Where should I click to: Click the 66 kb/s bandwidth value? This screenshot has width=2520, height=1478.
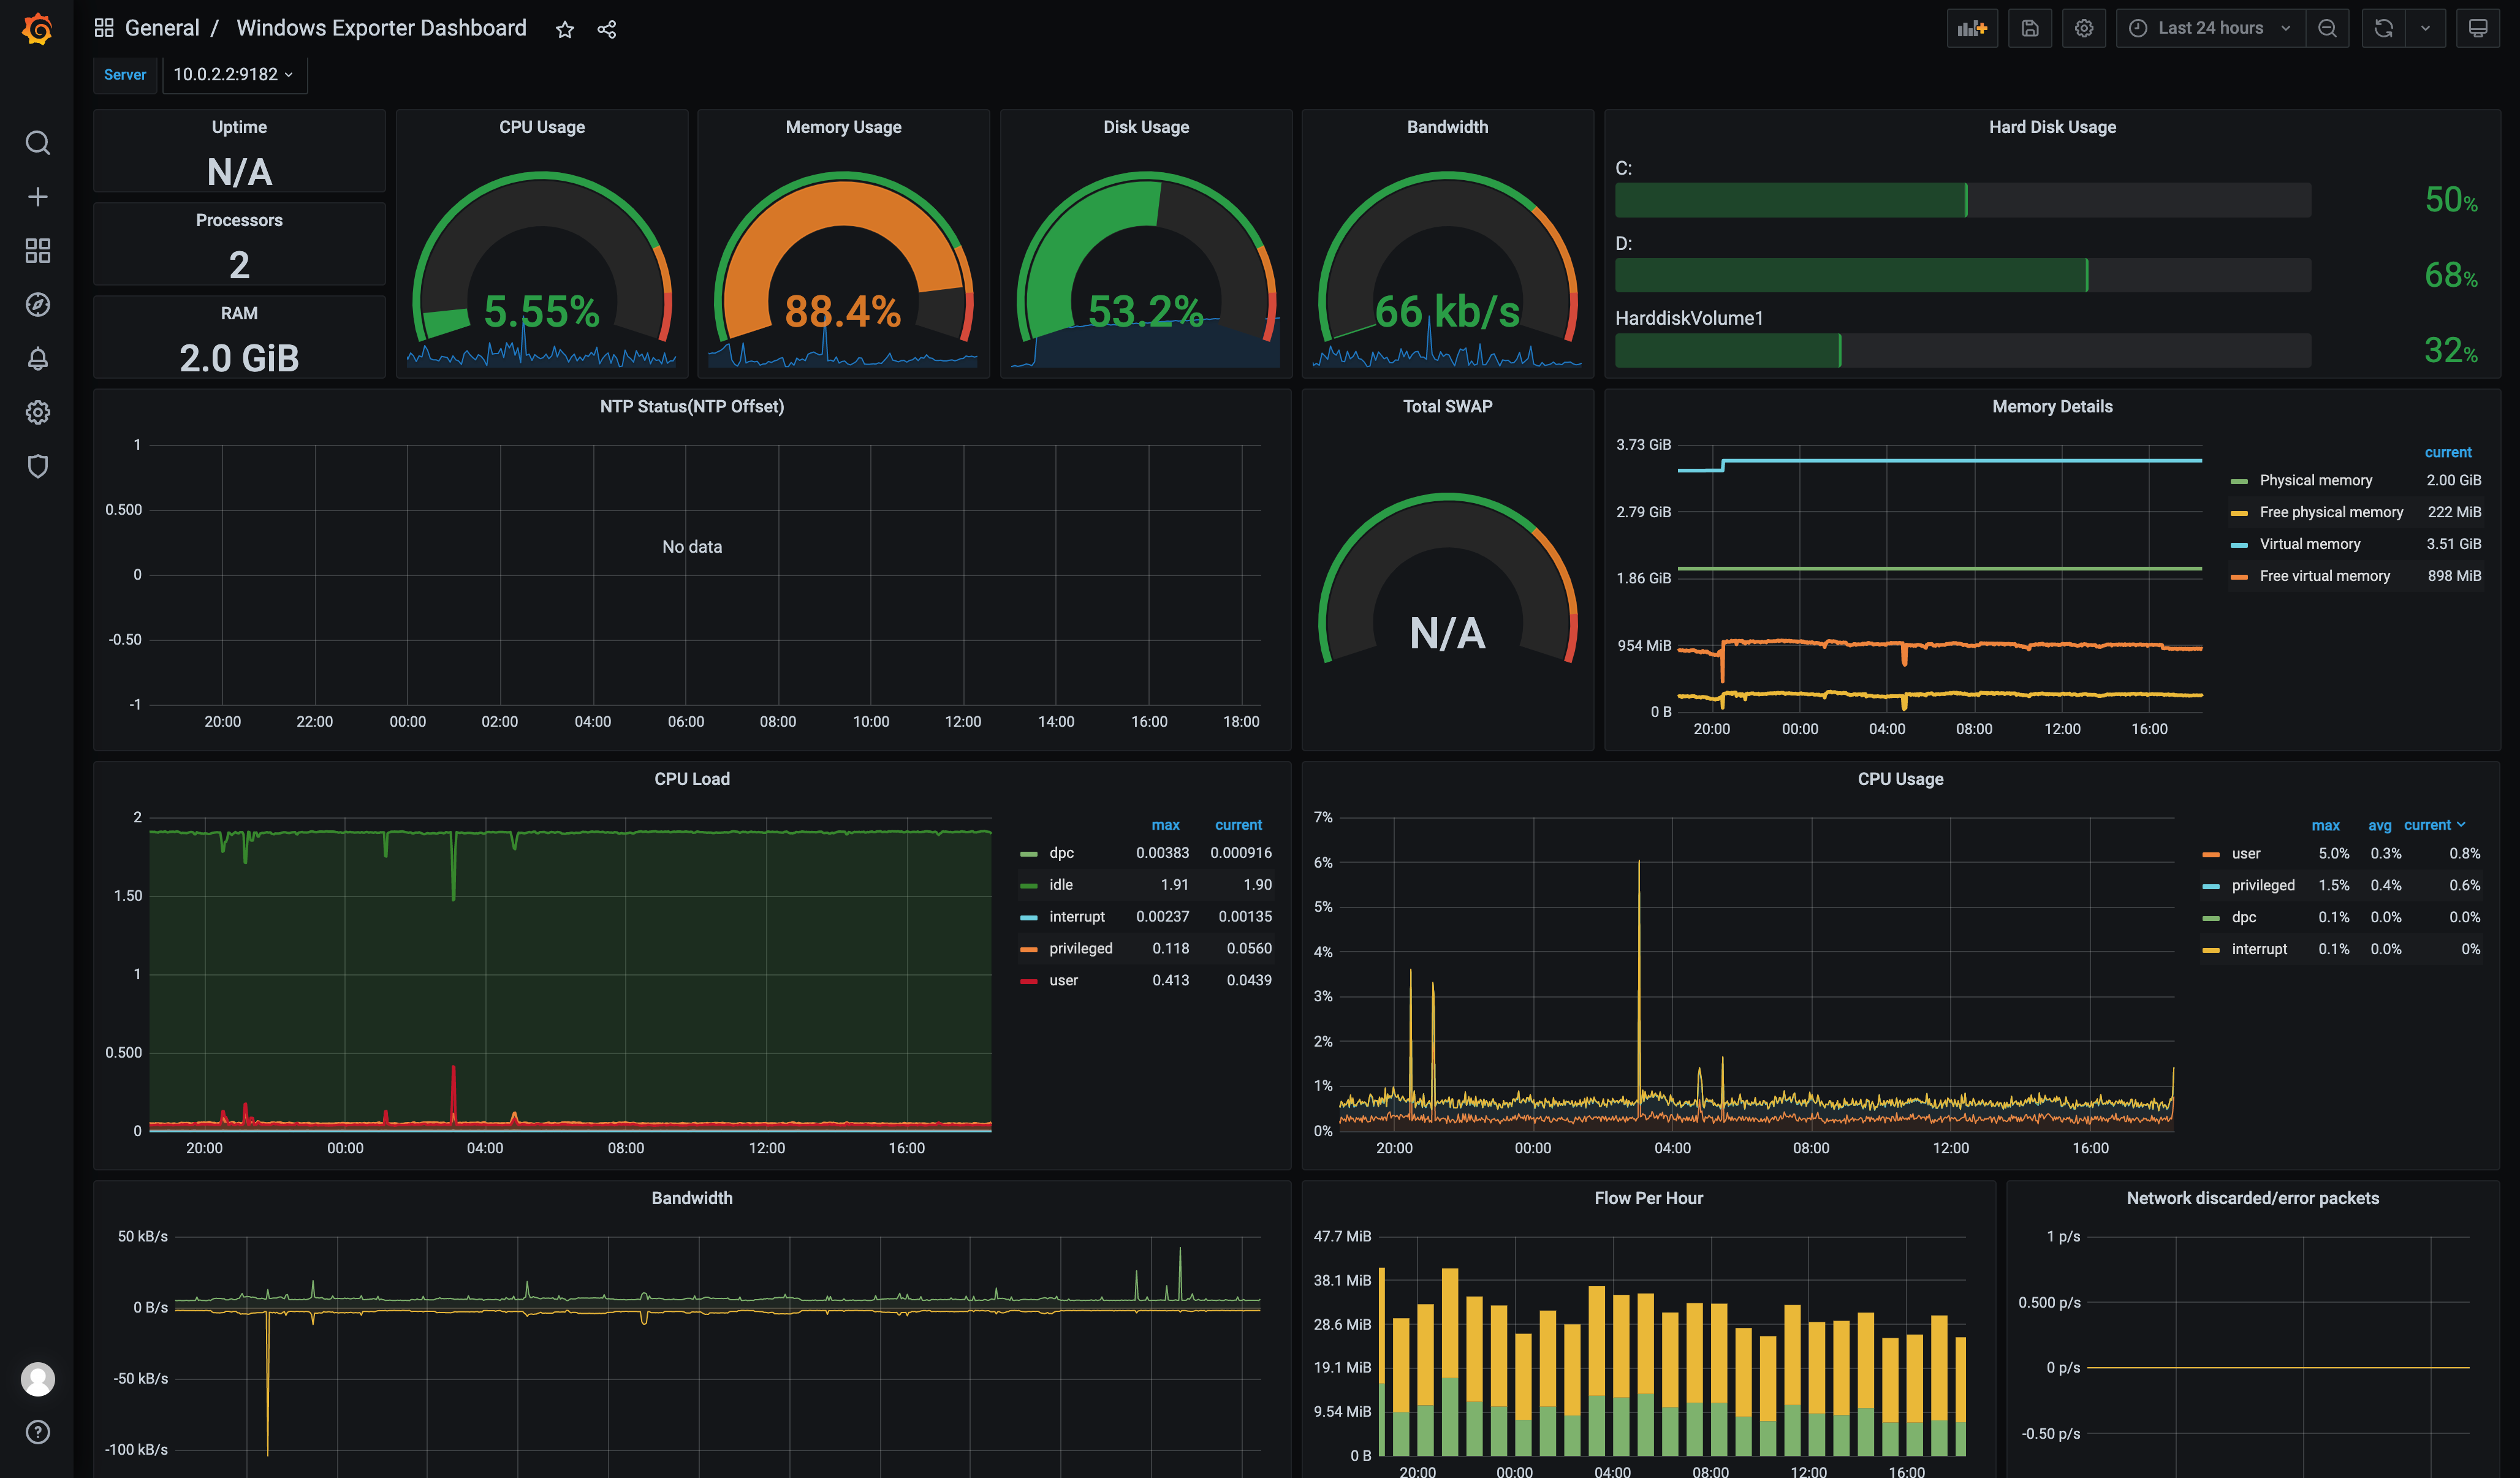(x=1447, y=311)
